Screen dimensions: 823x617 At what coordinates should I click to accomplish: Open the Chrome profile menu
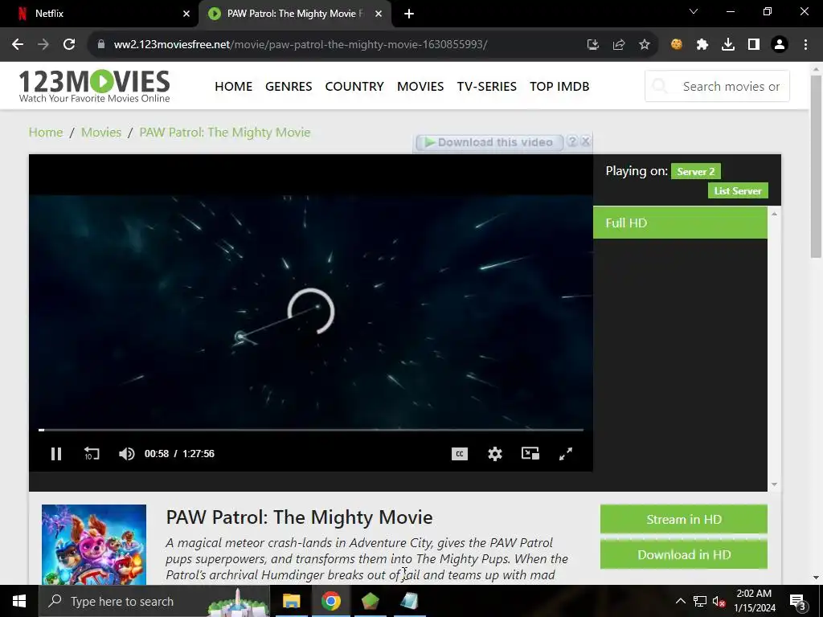(x=780, y=45)
